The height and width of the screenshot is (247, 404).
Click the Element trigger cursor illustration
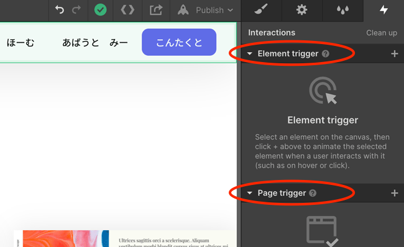pyautogui.click(x=323, y=91)
